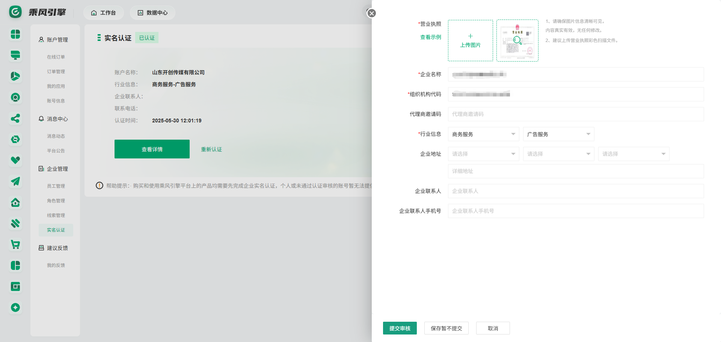
Task: Open the 商务服务 industry dropdown
Action: coord(483,134)
